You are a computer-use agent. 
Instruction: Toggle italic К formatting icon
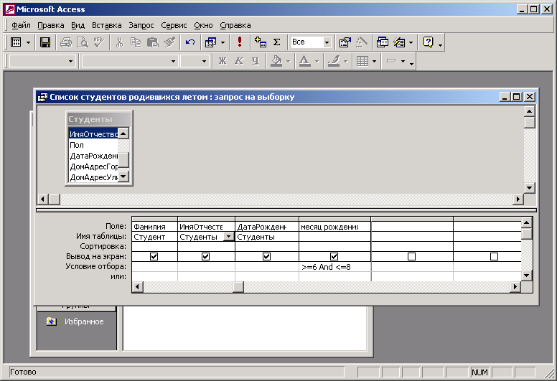[x=239, y=61]
